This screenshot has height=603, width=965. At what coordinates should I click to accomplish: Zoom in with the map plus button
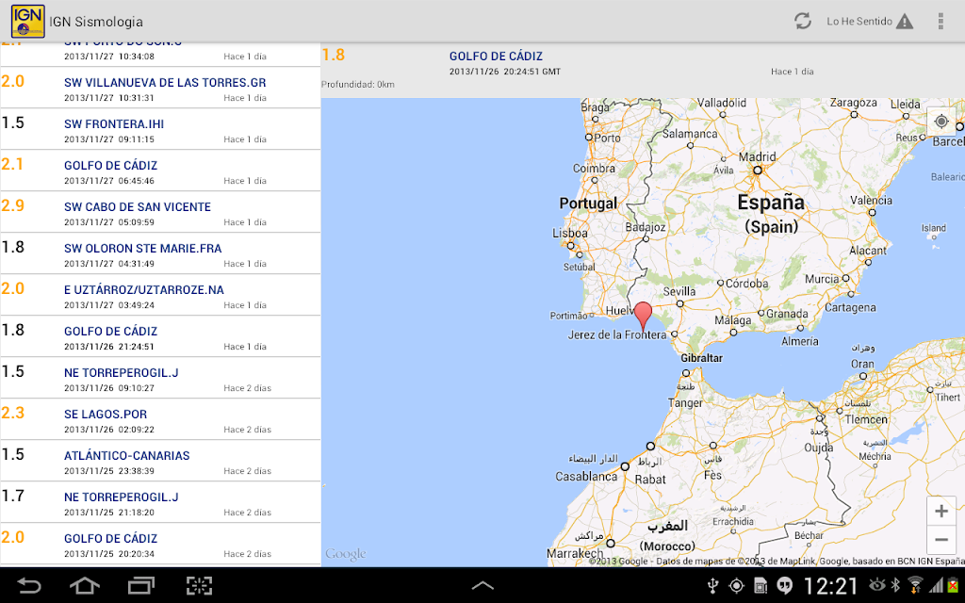click(x=941, y=511)
